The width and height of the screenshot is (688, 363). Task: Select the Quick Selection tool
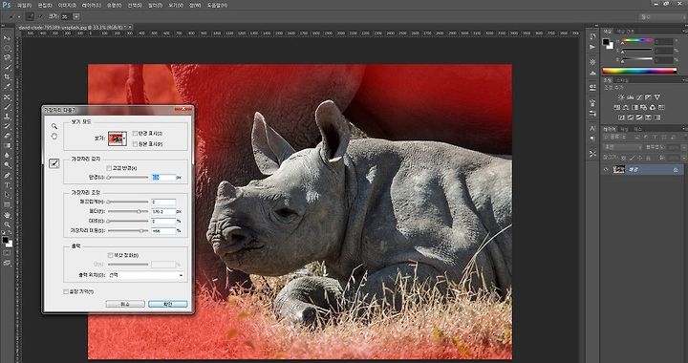7,67
